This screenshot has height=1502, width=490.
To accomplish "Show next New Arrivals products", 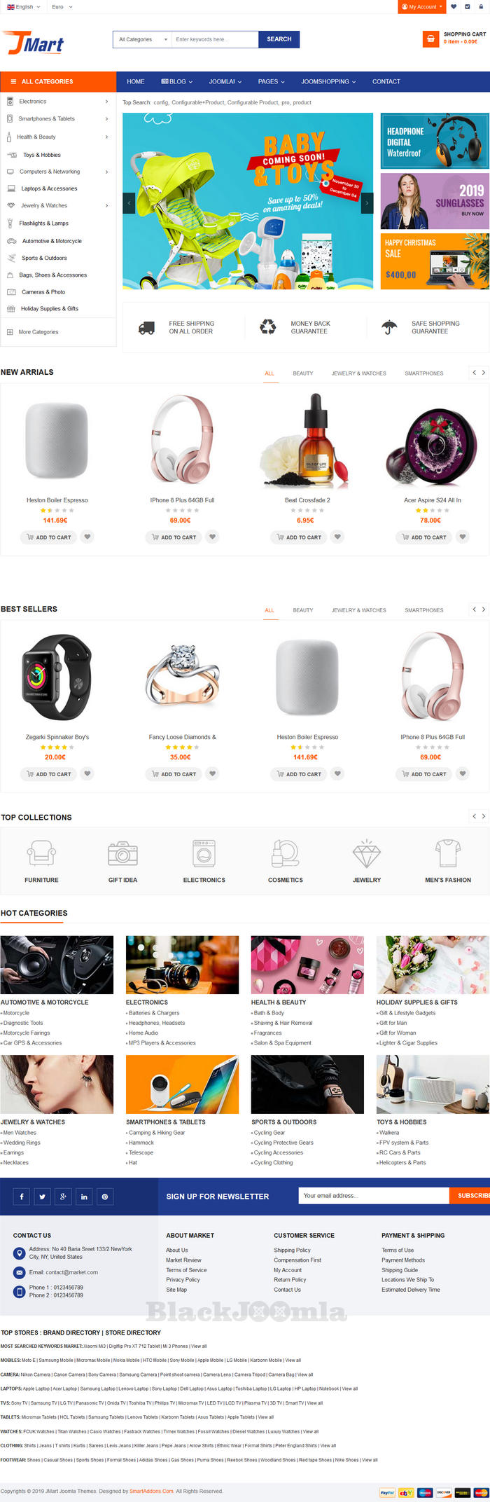I will click(x=483, y=373).
